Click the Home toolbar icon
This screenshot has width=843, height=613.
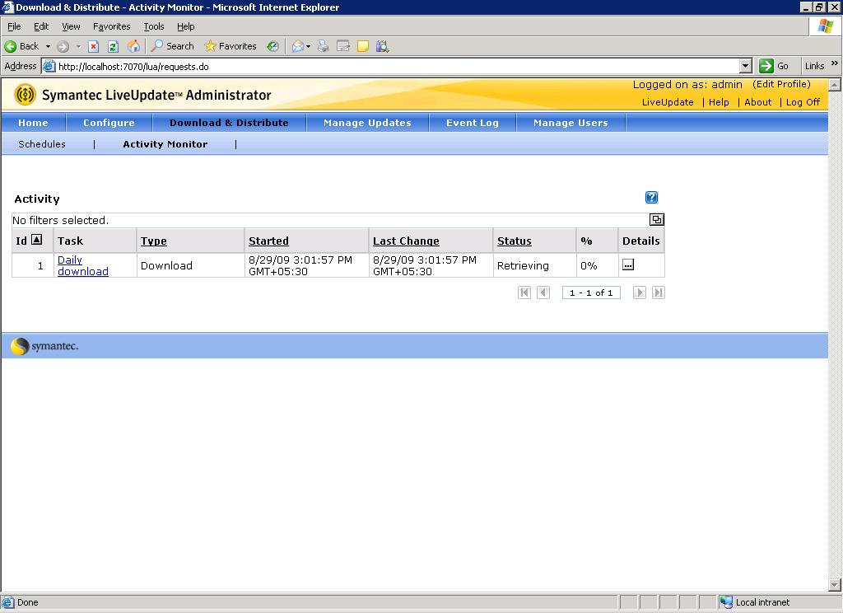pos(133,46)
